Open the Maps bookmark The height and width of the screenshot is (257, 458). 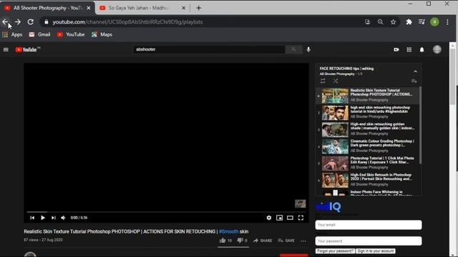click(x=102, y=34)
